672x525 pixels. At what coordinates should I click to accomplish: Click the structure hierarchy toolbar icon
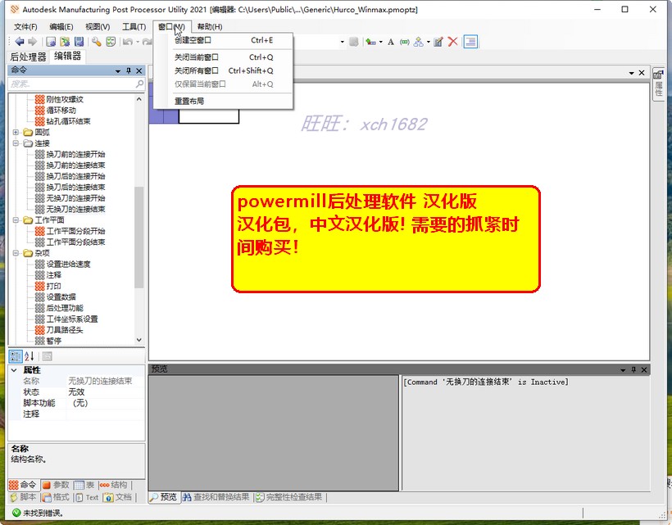419,42
